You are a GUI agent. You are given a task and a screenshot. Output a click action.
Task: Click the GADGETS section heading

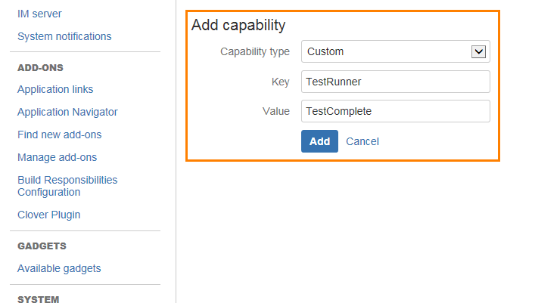pos(42,246)
